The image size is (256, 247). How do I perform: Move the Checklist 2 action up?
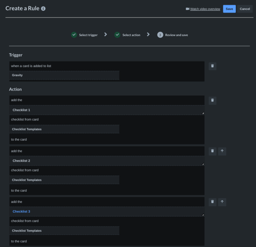[x=222, y=151]
